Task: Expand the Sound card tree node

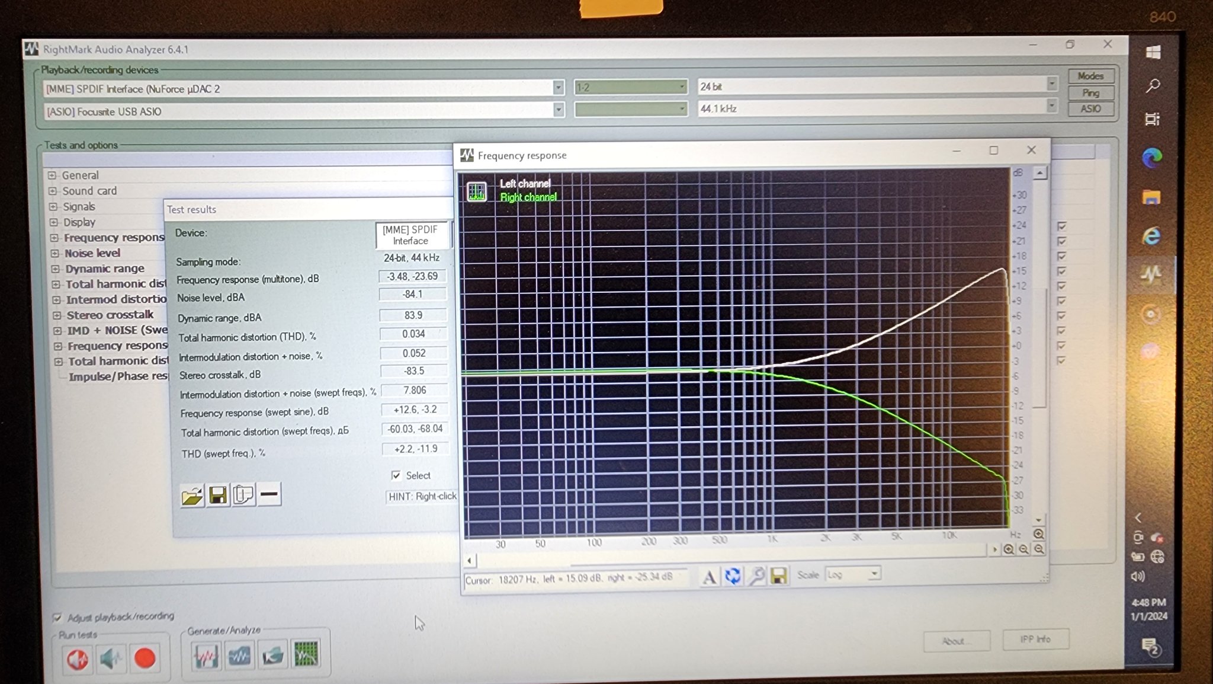Action: pos(53,191)
